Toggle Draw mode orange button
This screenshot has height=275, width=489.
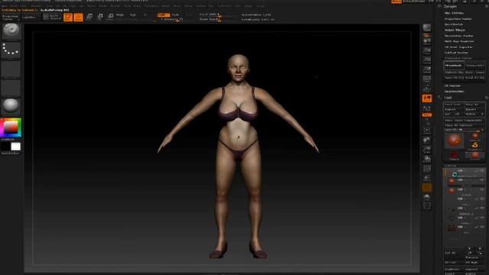(78, 17)
